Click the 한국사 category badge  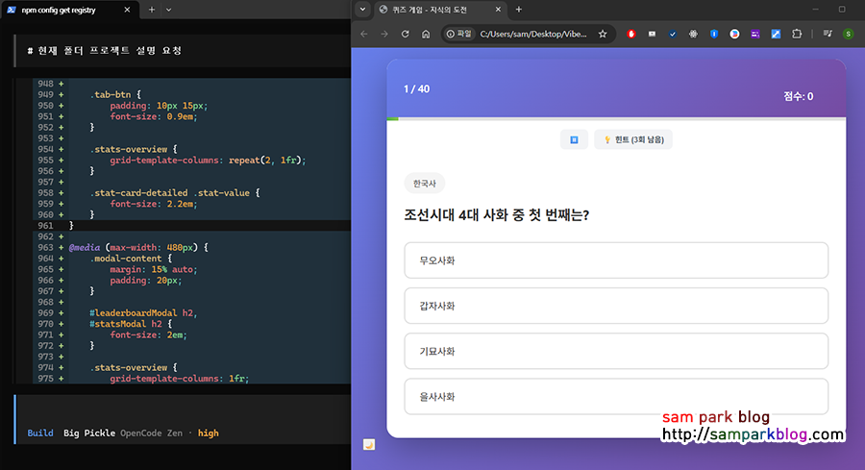click(424, 184)
